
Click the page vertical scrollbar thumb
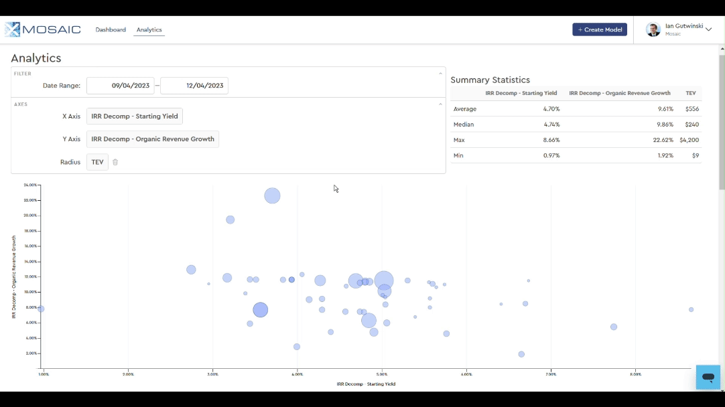(722, 120)
